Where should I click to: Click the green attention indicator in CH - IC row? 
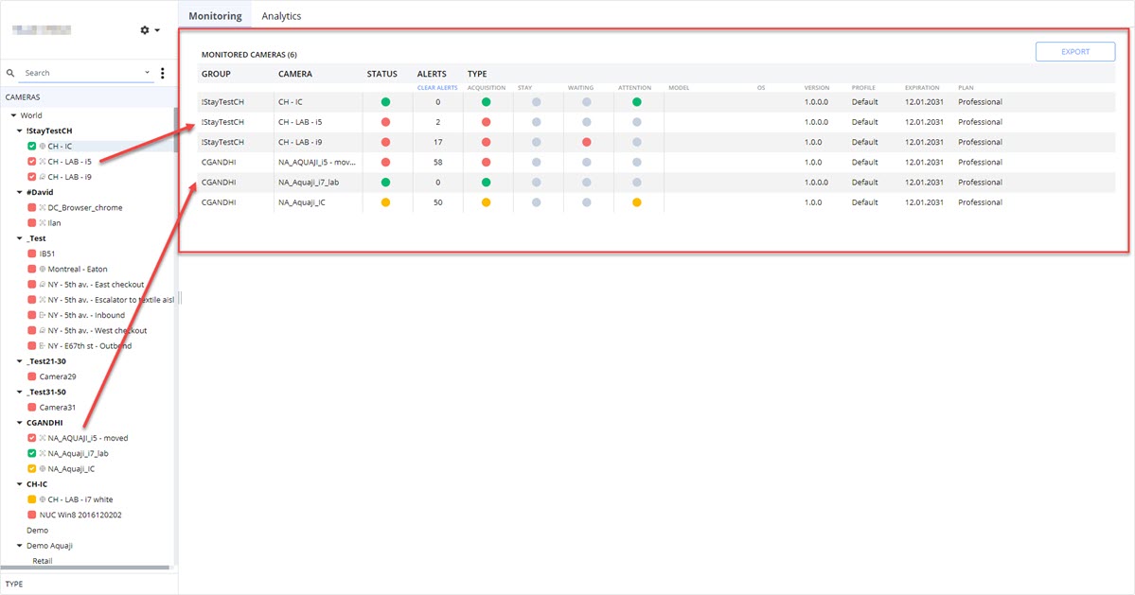[637, 102]
